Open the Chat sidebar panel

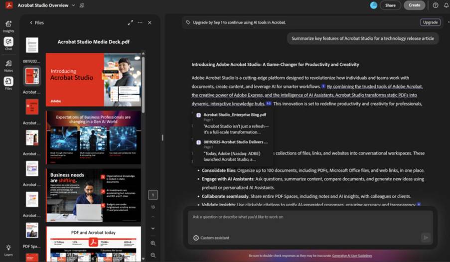coord(8,44)
